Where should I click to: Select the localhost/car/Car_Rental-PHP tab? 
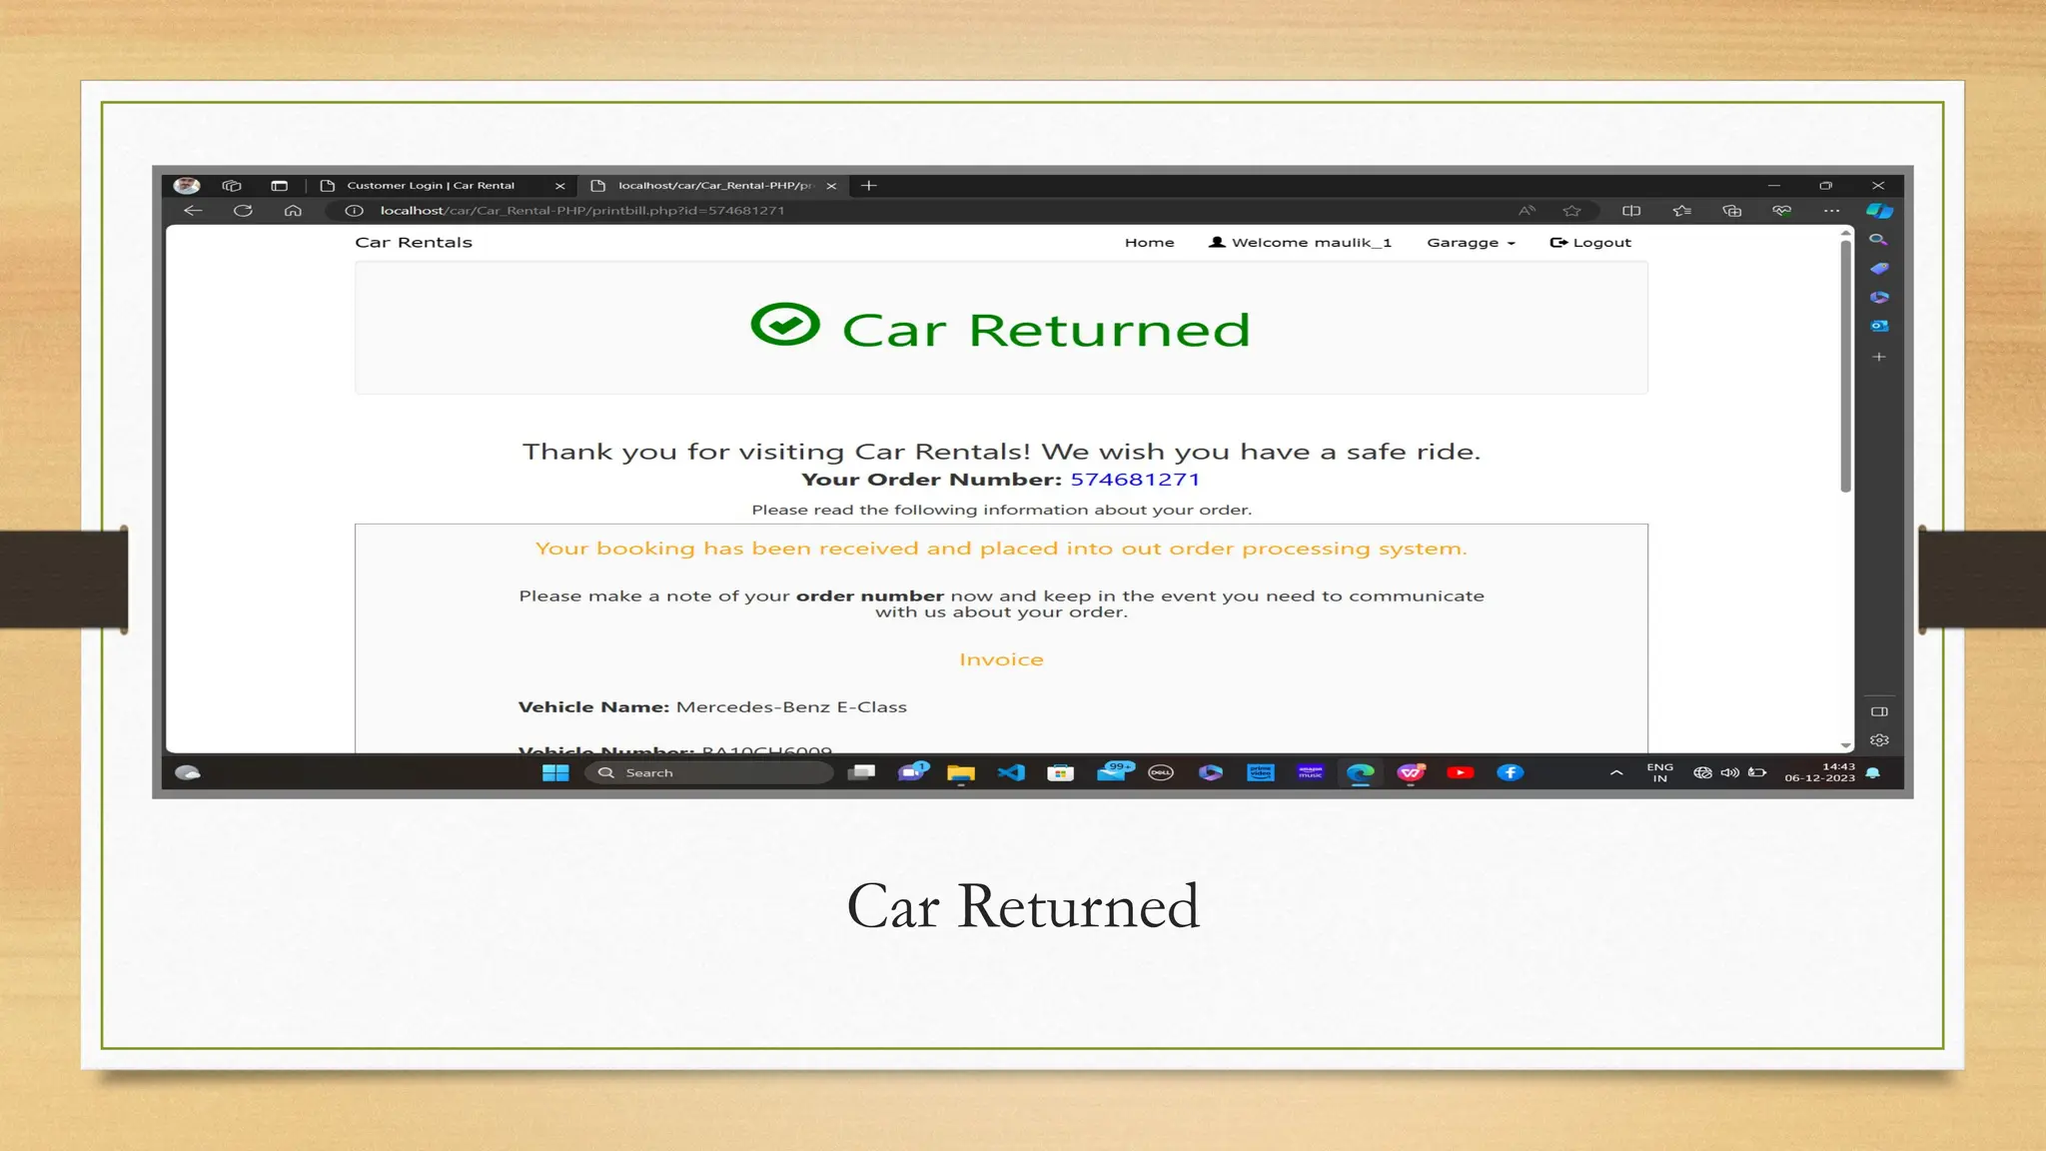(x=715, y=186)
